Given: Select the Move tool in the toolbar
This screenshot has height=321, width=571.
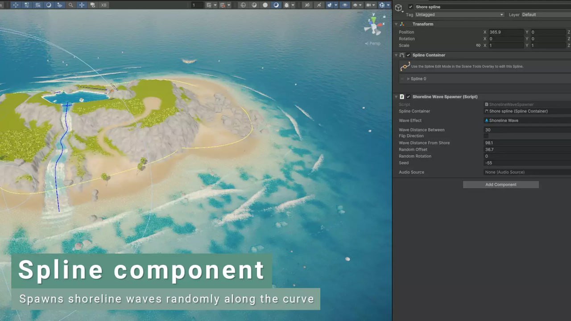Looking at the screenshot, I should (16, 4).
